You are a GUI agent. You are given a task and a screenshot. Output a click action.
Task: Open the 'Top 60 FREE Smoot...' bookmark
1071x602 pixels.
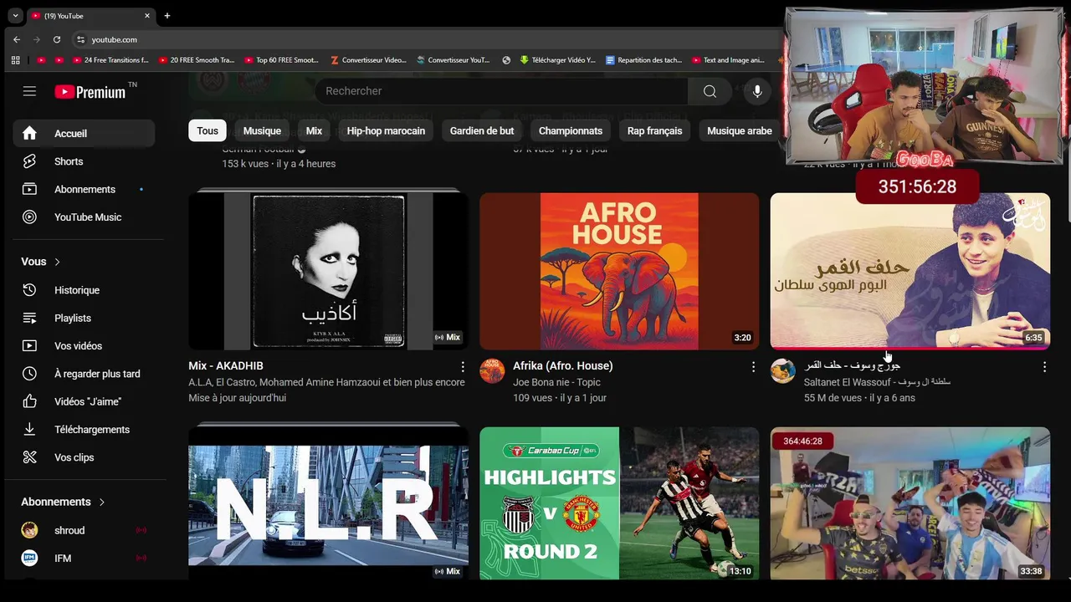pyautogui.click(x=282, y=60)
